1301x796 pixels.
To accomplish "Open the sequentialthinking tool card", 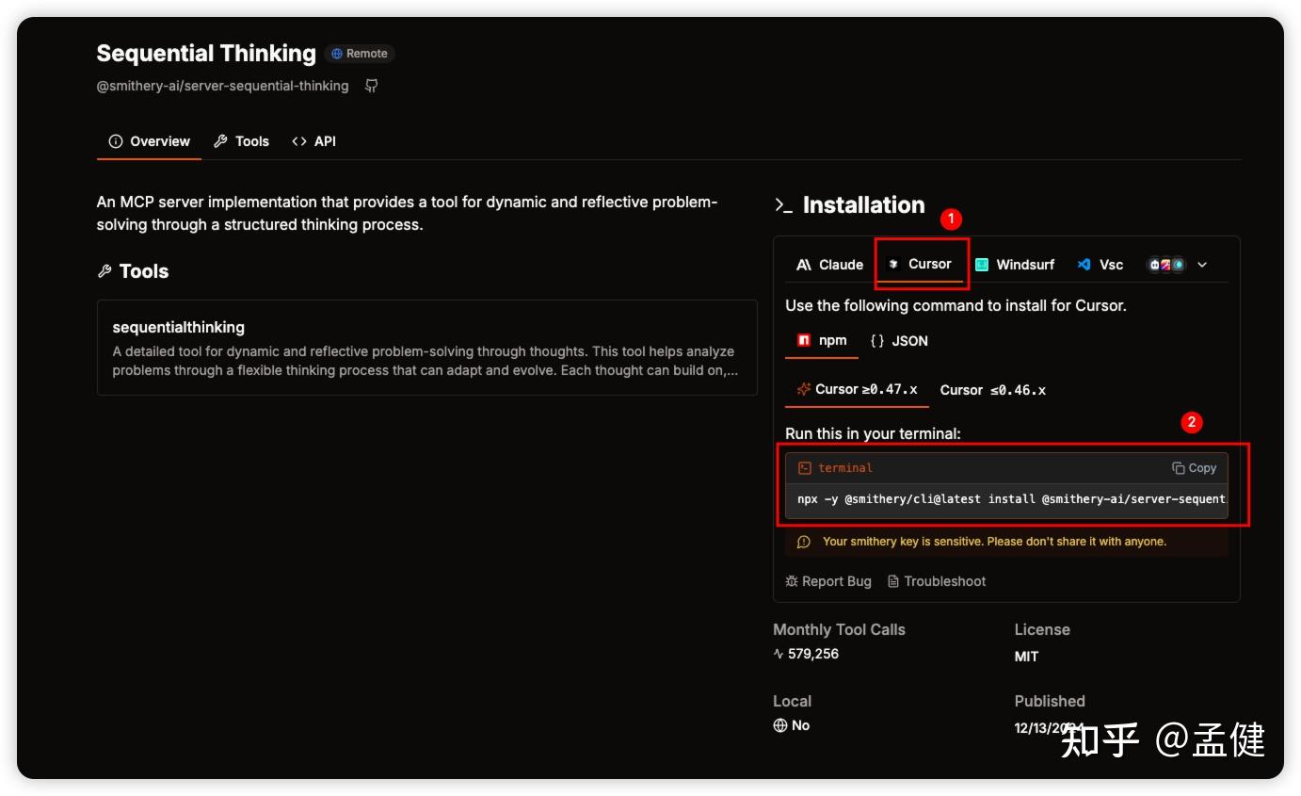I will click(426, 348).
